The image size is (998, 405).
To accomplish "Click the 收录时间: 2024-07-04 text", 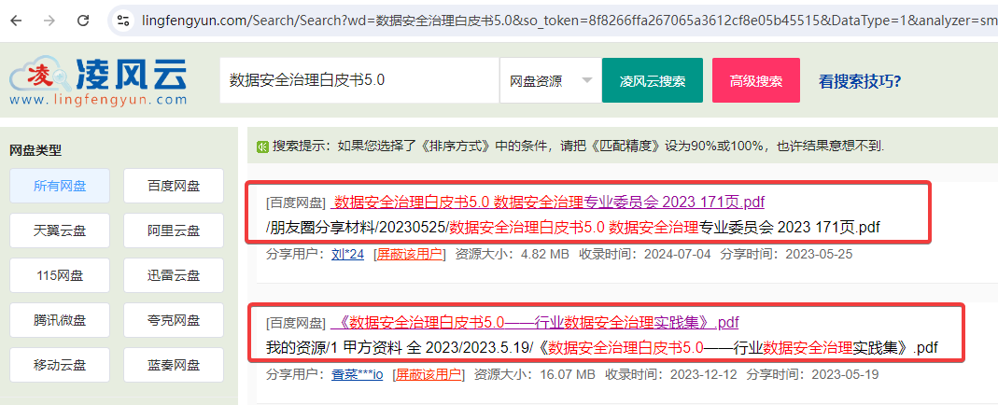I will pyautogui.click(x=644, y=255).
